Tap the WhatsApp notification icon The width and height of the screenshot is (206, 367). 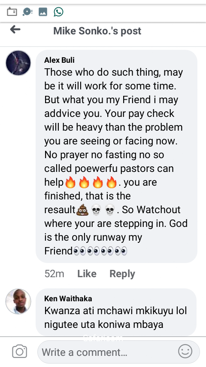[58, 12]
